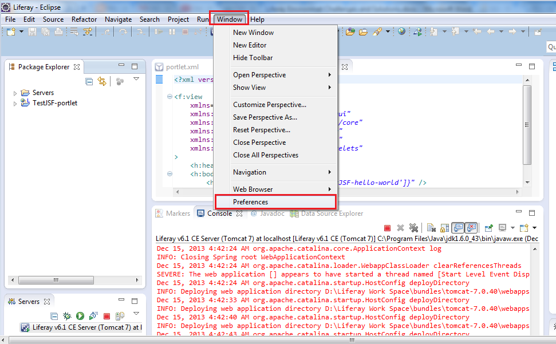Toggle Scroll Lock in the Console
This screenshot has width=556, height=344.
point(443,227)
